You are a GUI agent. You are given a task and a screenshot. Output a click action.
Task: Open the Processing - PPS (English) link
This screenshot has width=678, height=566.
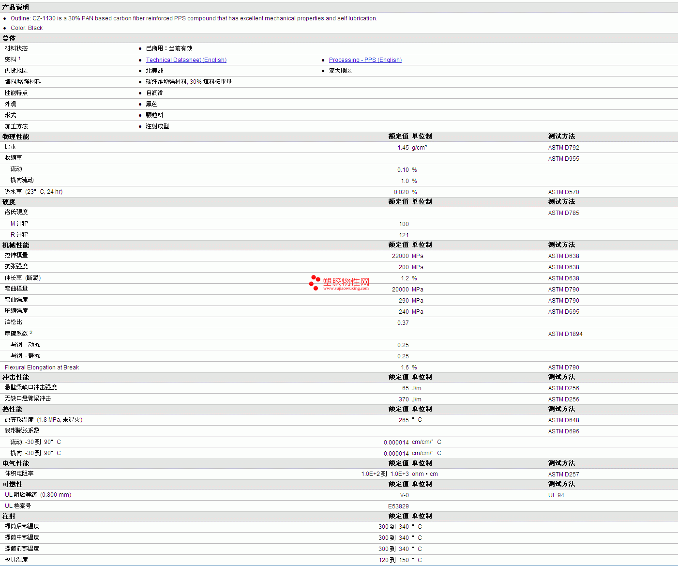[x=365, y=60]
